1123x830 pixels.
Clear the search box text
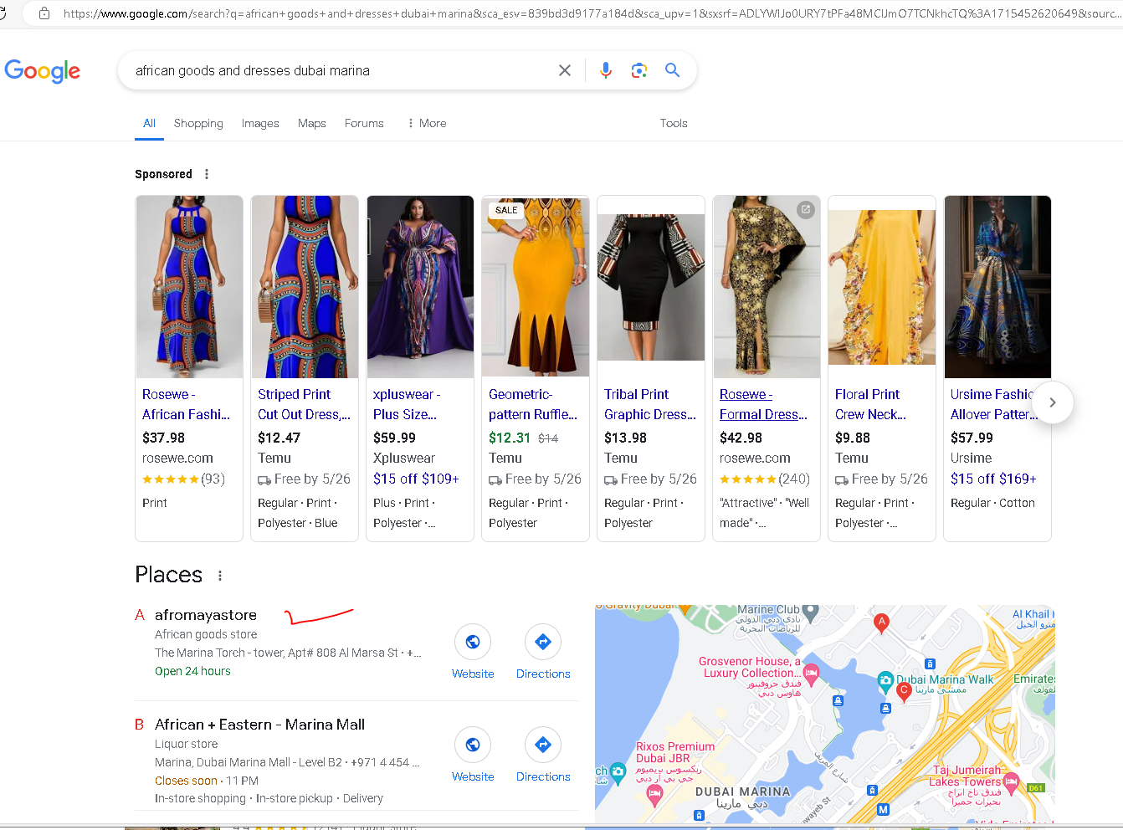pyautogui.click(x=565, y=71)
